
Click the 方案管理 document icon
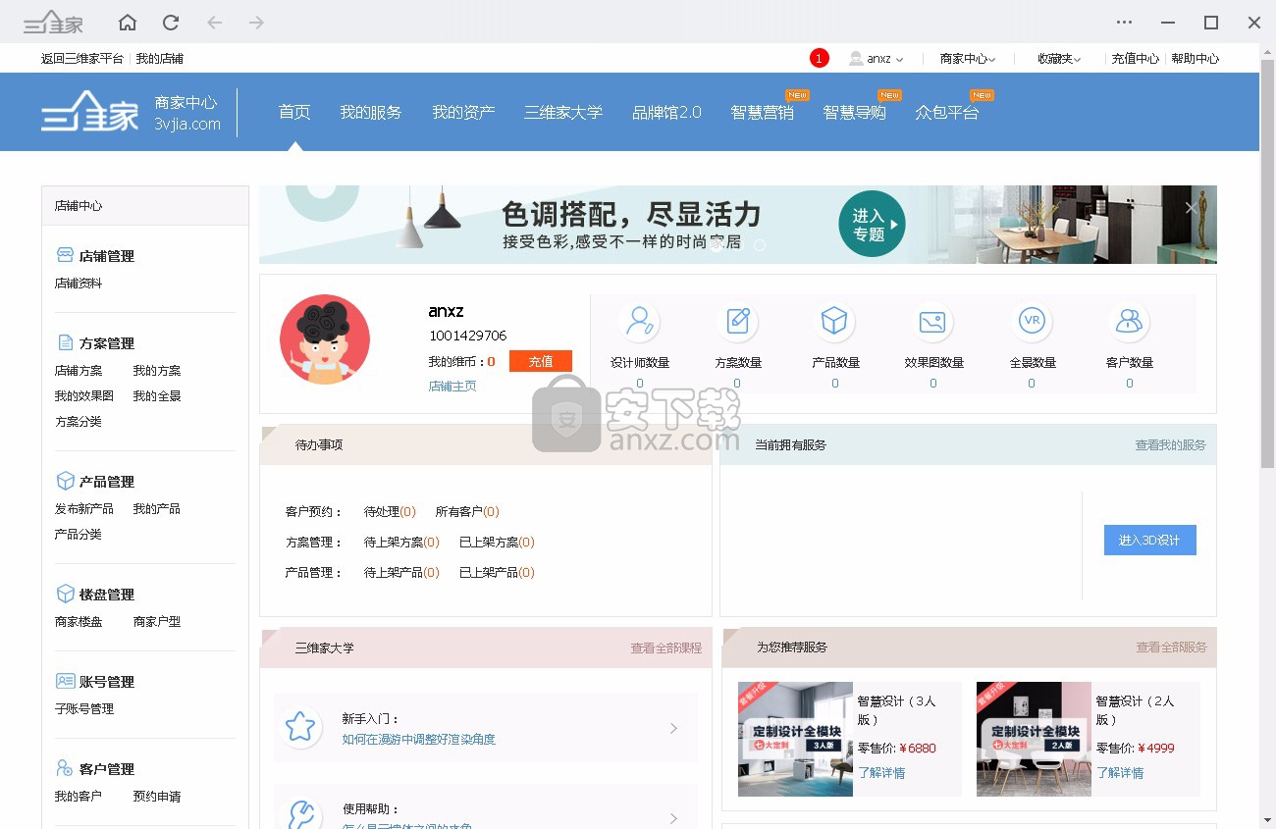65,342
